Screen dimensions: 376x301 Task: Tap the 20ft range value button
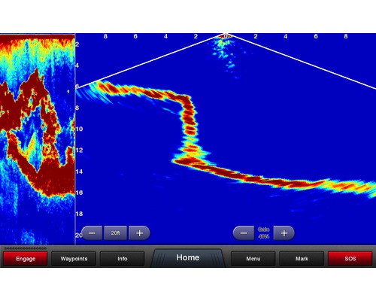click(x=116, y=233)
